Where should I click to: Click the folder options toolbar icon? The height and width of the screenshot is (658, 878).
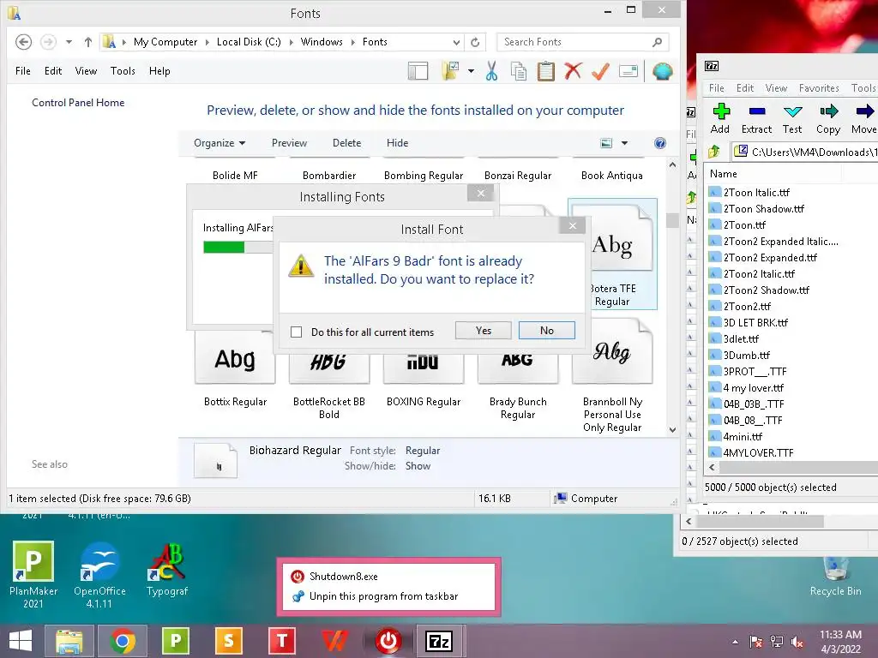450,71
